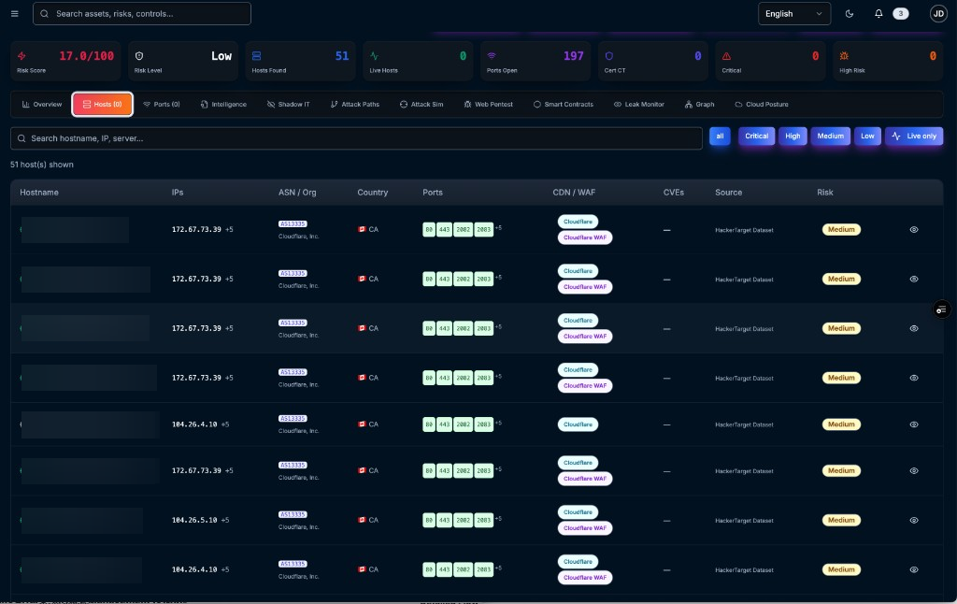Viewport: 957px width, 604px height.
Task: Click the Cloudflare WAF badge in first row
Action: click(x=585, y=237)
